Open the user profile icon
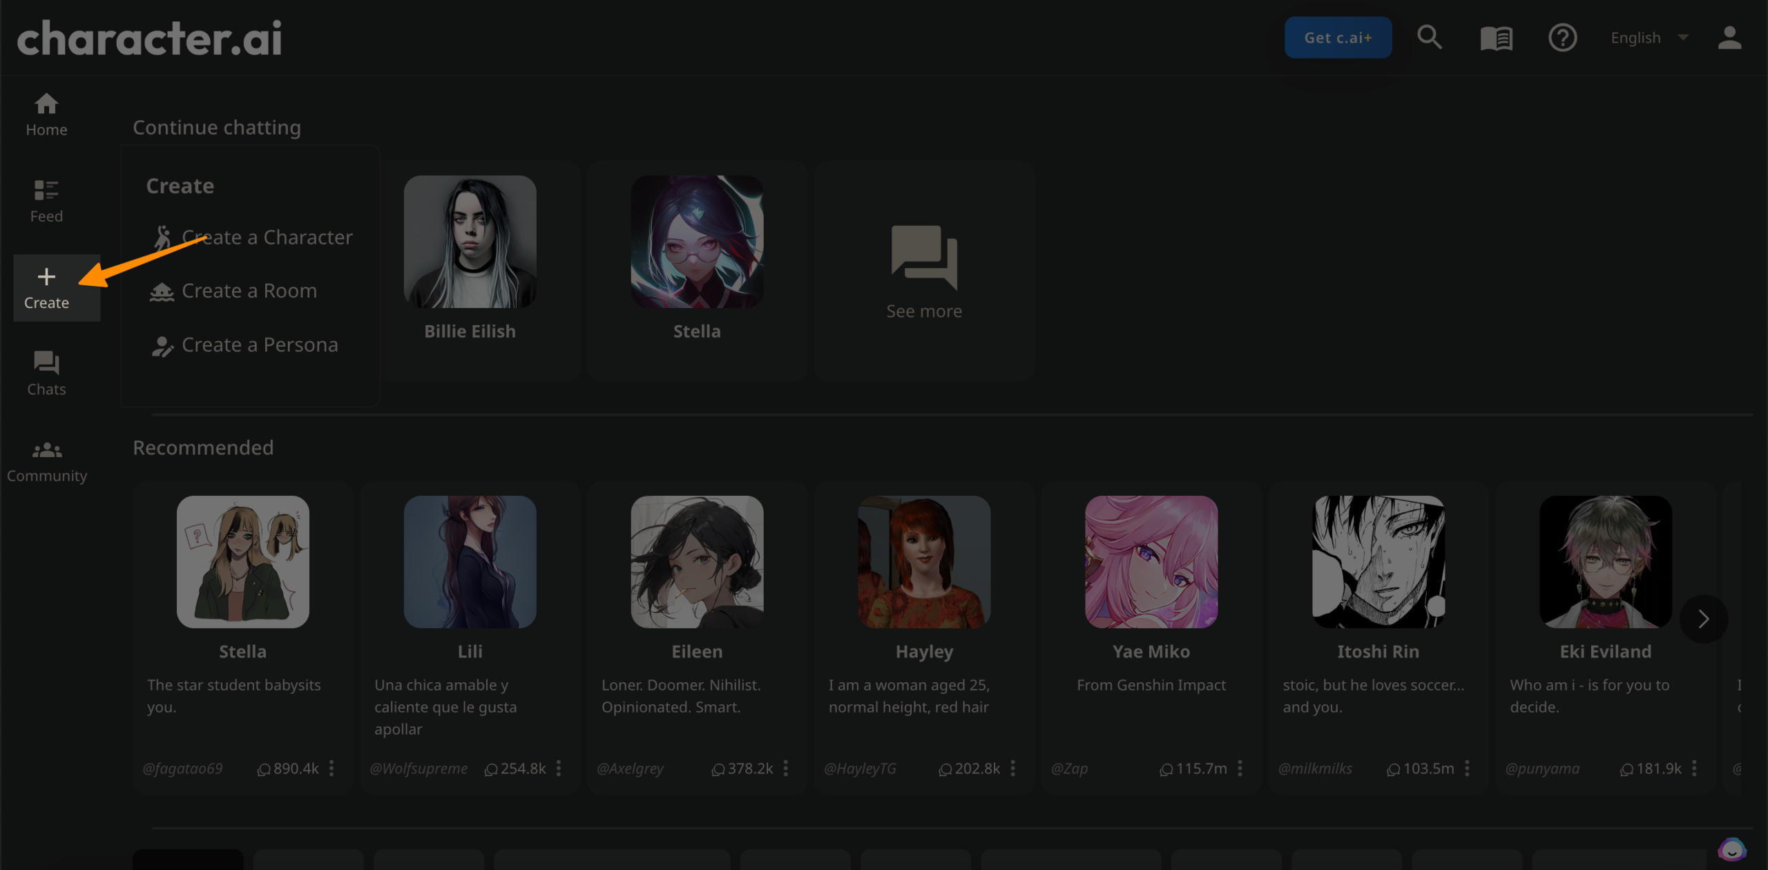The image size is (1768, 870). (1729, 38)
